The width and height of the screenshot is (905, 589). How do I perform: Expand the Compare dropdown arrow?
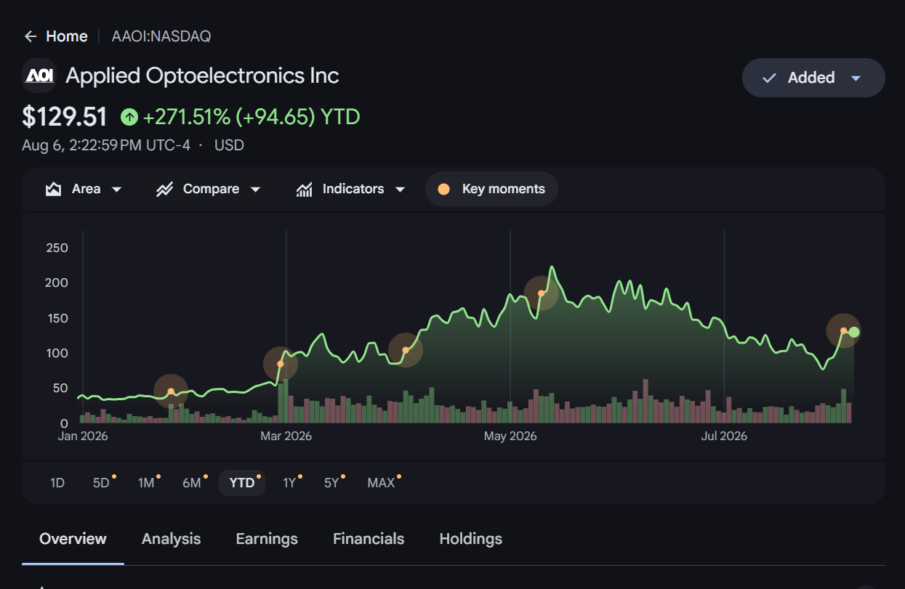(x=255, y=190)
